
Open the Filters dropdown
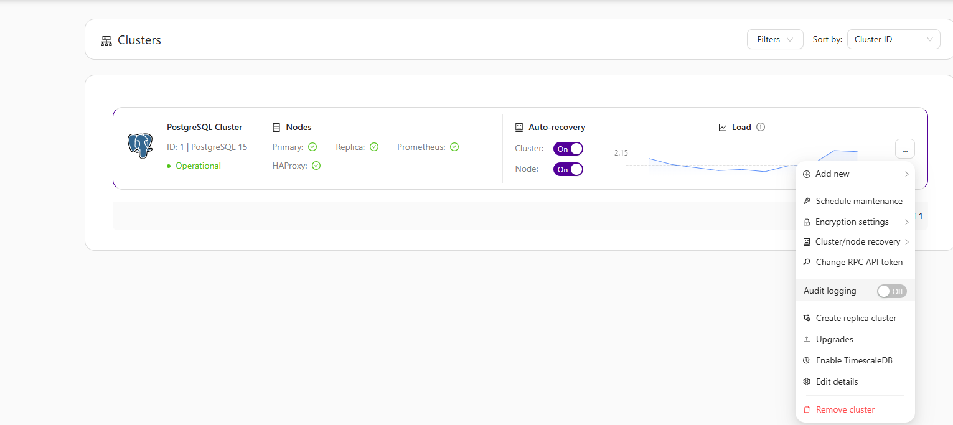pos(774,39)
